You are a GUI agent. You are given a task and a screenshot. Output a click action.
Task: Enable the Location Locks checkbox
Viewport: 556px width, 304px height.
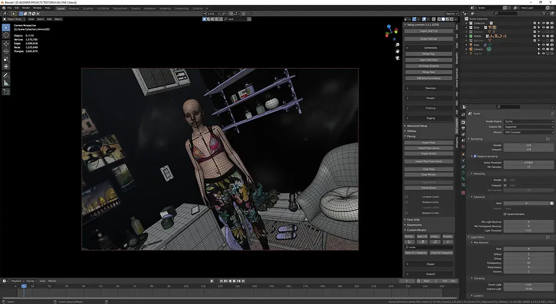pyautogui.click(x=407, y=197)
